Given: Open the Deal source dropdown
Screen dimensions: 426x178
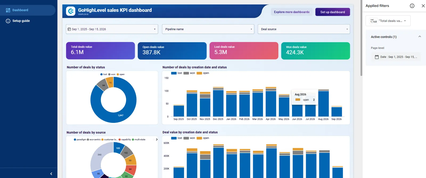Looking at the screenshot, I should point(304,29).
